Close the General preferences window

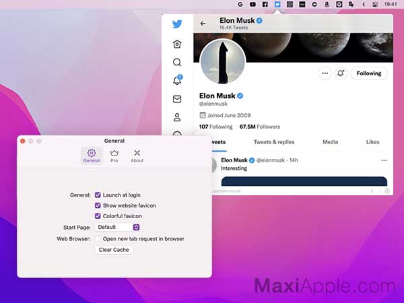tap(23, 141)
